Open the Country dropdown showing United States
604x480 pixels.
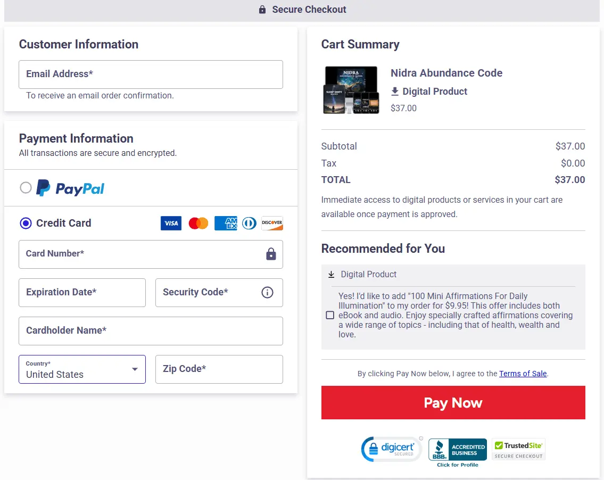coord(82,369)
